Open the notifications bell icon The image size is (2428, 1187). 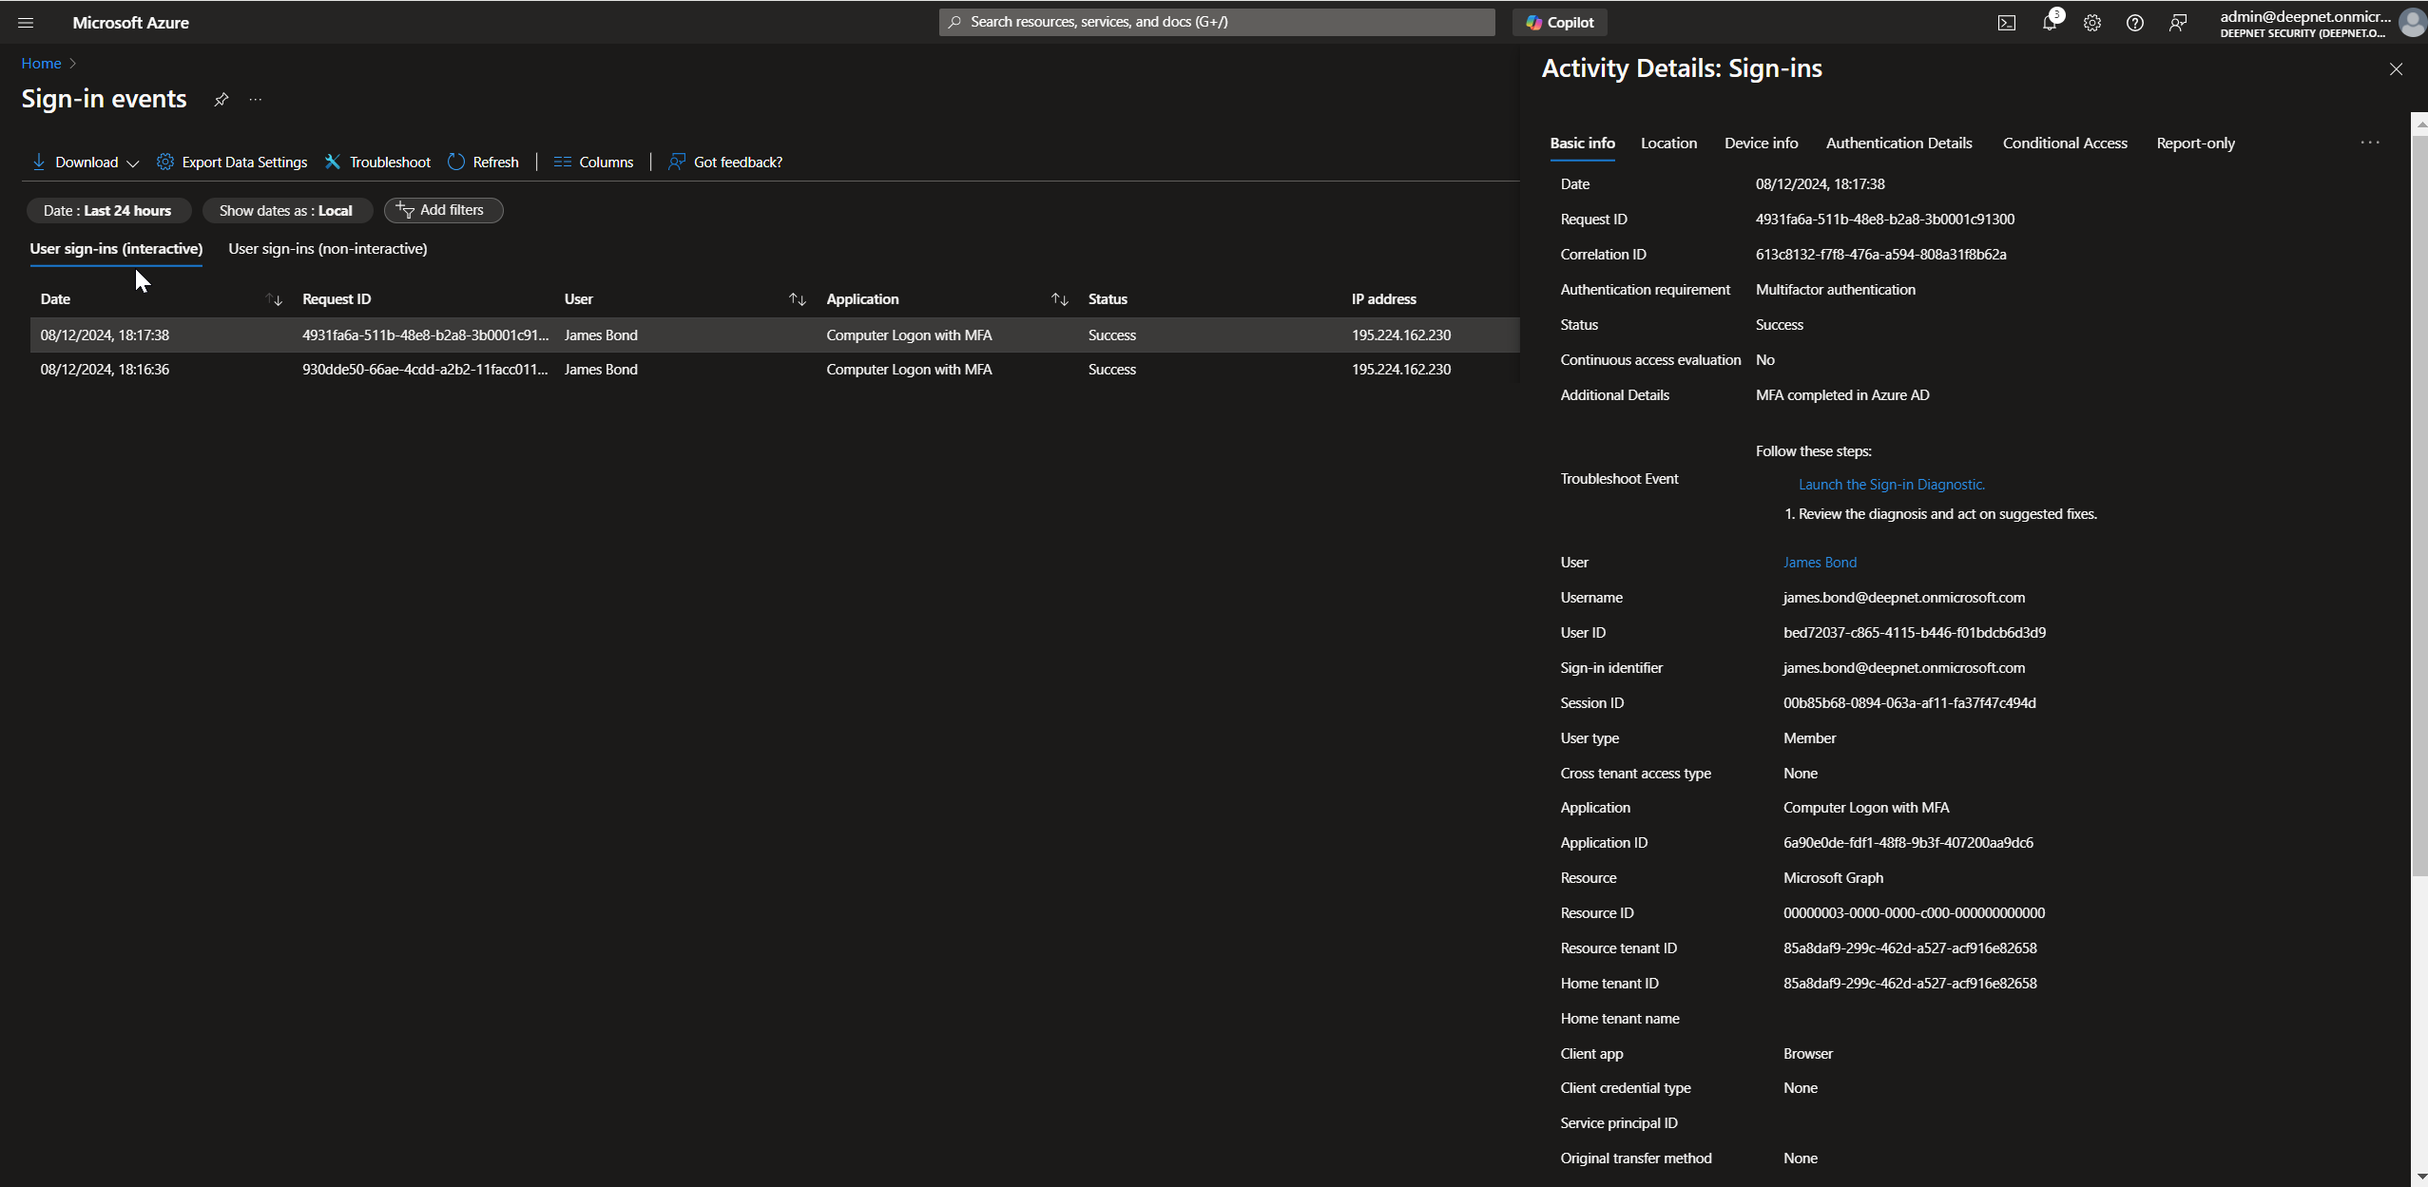(x=2049, y=23)
